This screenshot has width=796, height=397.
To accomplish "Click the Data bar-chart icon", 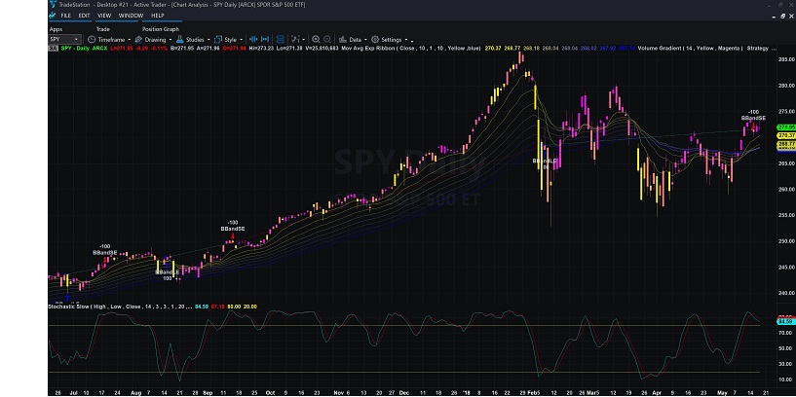I will [x=343, y=40].
